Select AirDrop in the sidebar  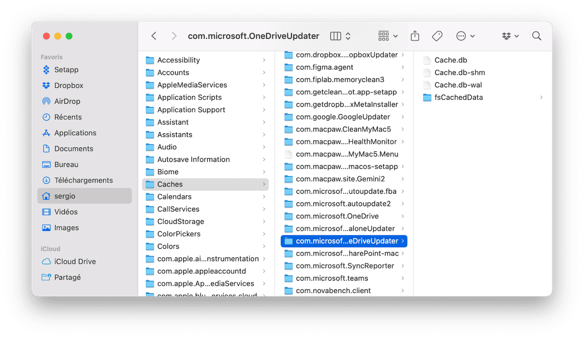tap(67, 101)
